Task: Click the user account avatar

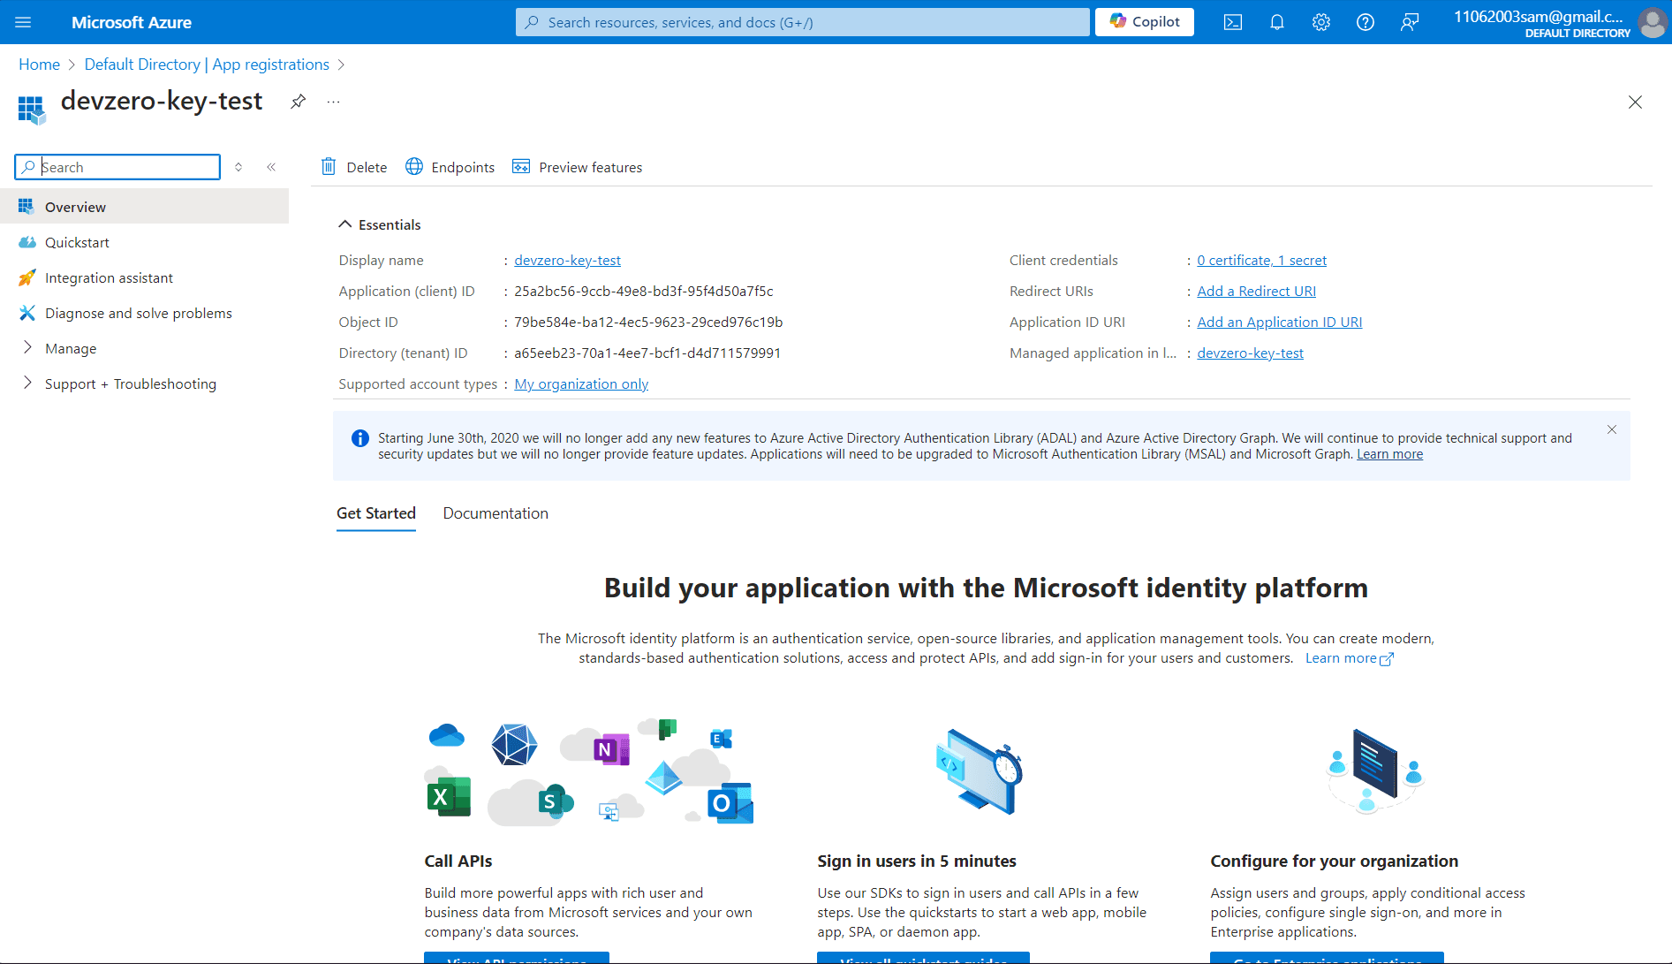Action: click(x=1652, y=22)
